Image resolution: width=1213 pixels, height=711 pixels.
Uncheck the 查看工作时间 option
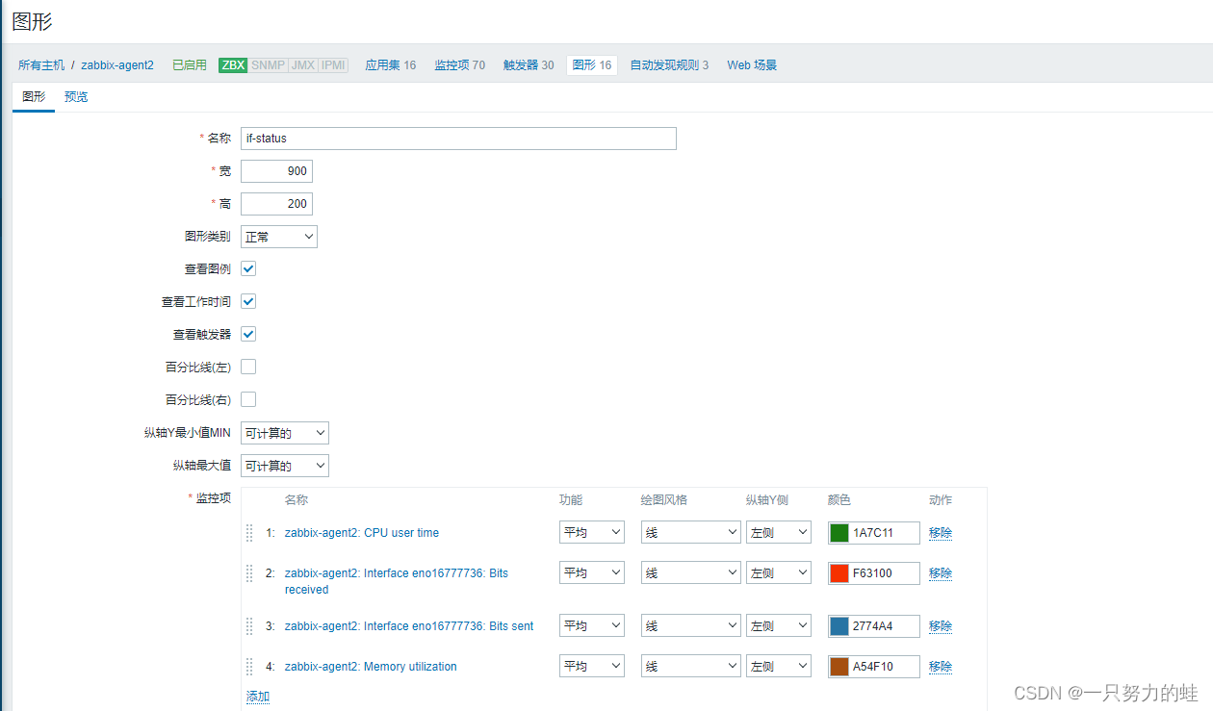tap(247, 301)
